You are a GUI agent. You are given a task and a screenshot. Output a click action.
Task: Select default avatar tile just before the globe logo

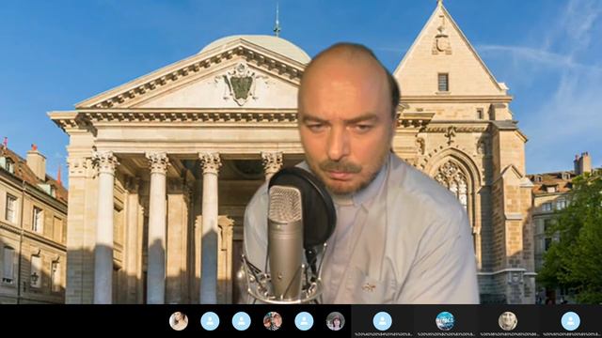[383, 321]
